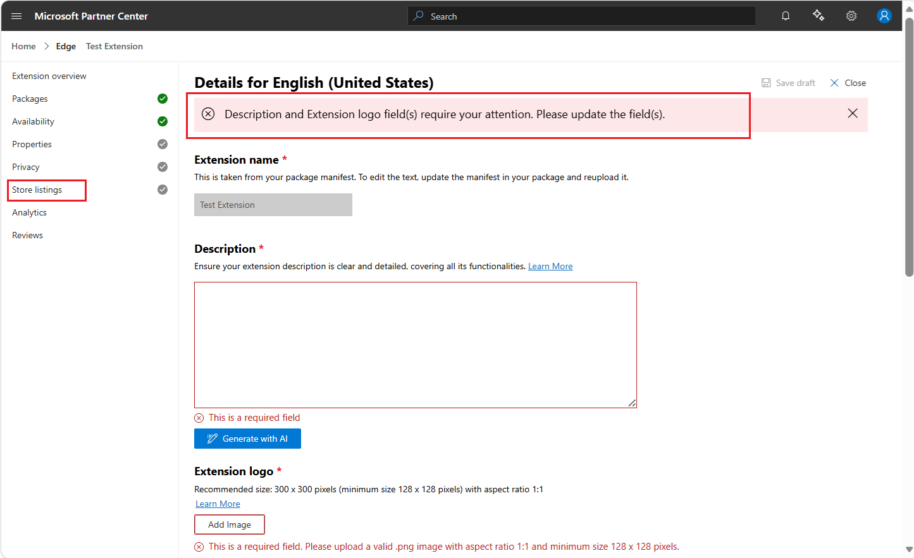Screen dimensions: 914x558
Task: Open the AI sparkle assistant icon
Action: coord(818,16)
